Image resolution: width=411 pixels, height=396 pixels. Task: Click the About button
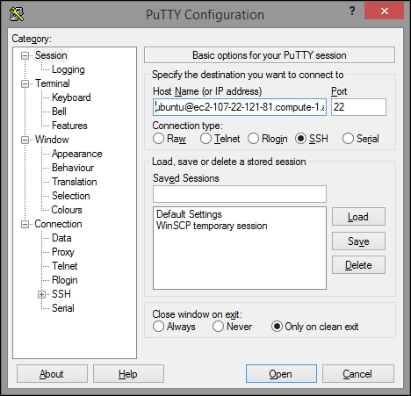52,373
